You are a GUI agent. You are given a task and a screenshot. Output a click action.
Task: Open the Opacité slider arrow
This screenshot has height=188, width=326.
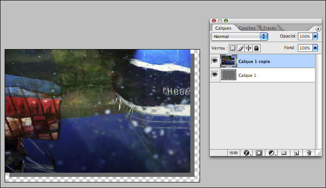click(x=316, y=36)
